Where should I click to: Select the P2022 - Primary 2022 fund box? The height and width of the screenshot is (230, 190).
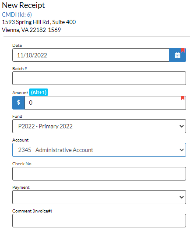99,126
